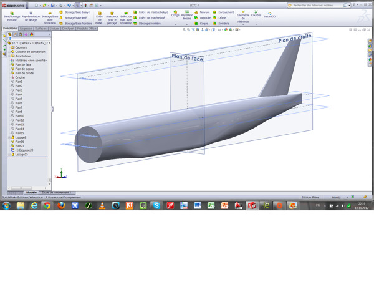Select the Nervure tool
374x292 pixels.
tap(202, 12)
